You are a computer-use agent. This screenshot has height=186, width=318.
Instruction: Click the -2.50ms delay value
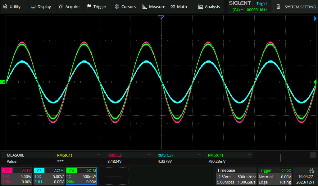(224, 177)
